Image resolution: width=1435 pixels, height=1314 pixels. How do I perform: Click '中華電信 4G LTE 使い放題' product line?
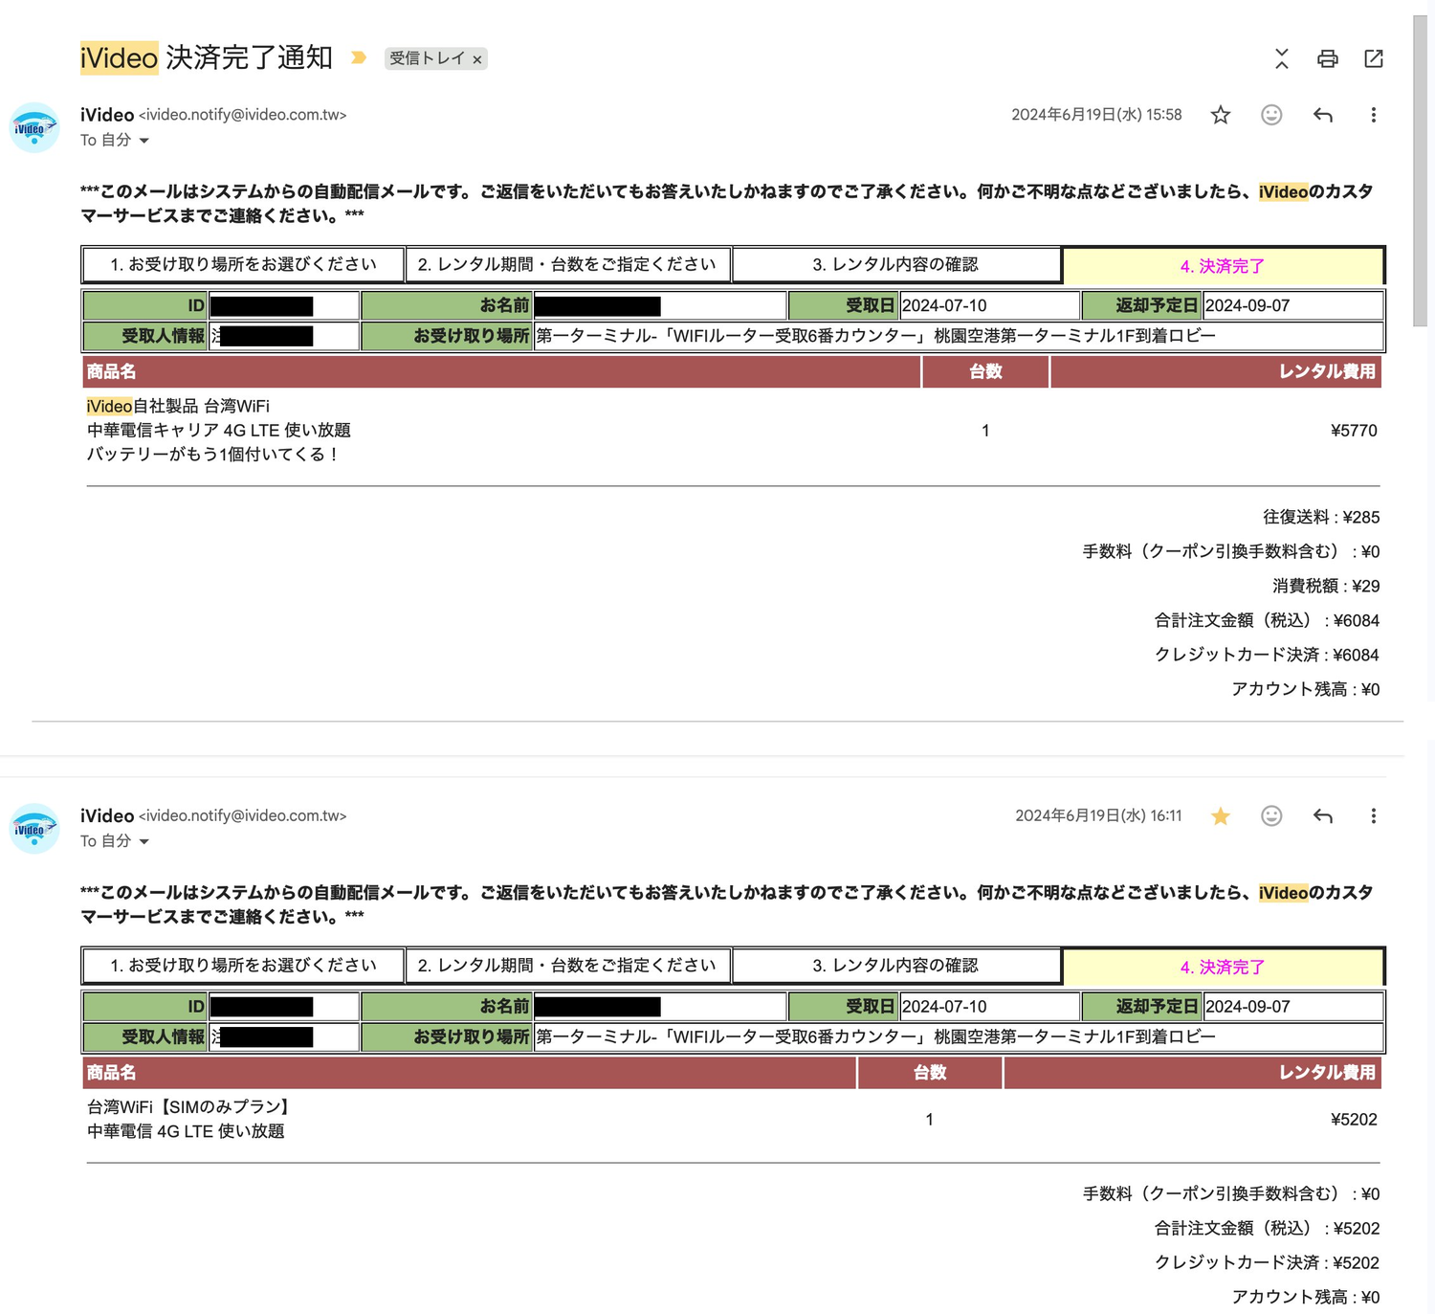(186, 1131)
